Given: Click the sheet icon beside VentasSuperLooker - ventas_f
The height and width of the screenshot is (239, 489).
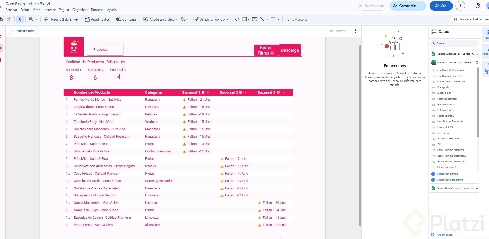Looking at the screenshot, I should (433, 54).
